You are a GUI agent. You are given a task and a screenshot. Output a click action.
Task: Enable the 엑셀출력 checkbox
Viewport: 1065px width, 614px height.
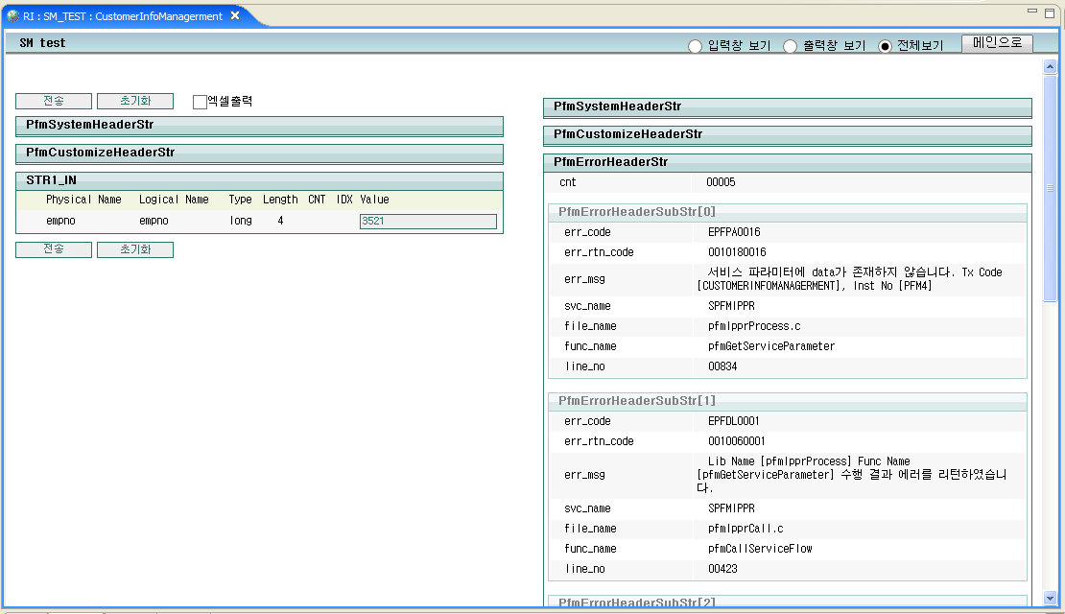[199, 99]
